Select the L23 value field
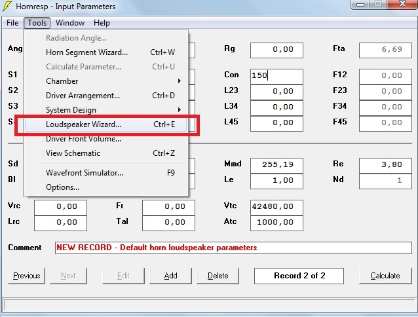The image size is (418, 317). coord(276,92)
